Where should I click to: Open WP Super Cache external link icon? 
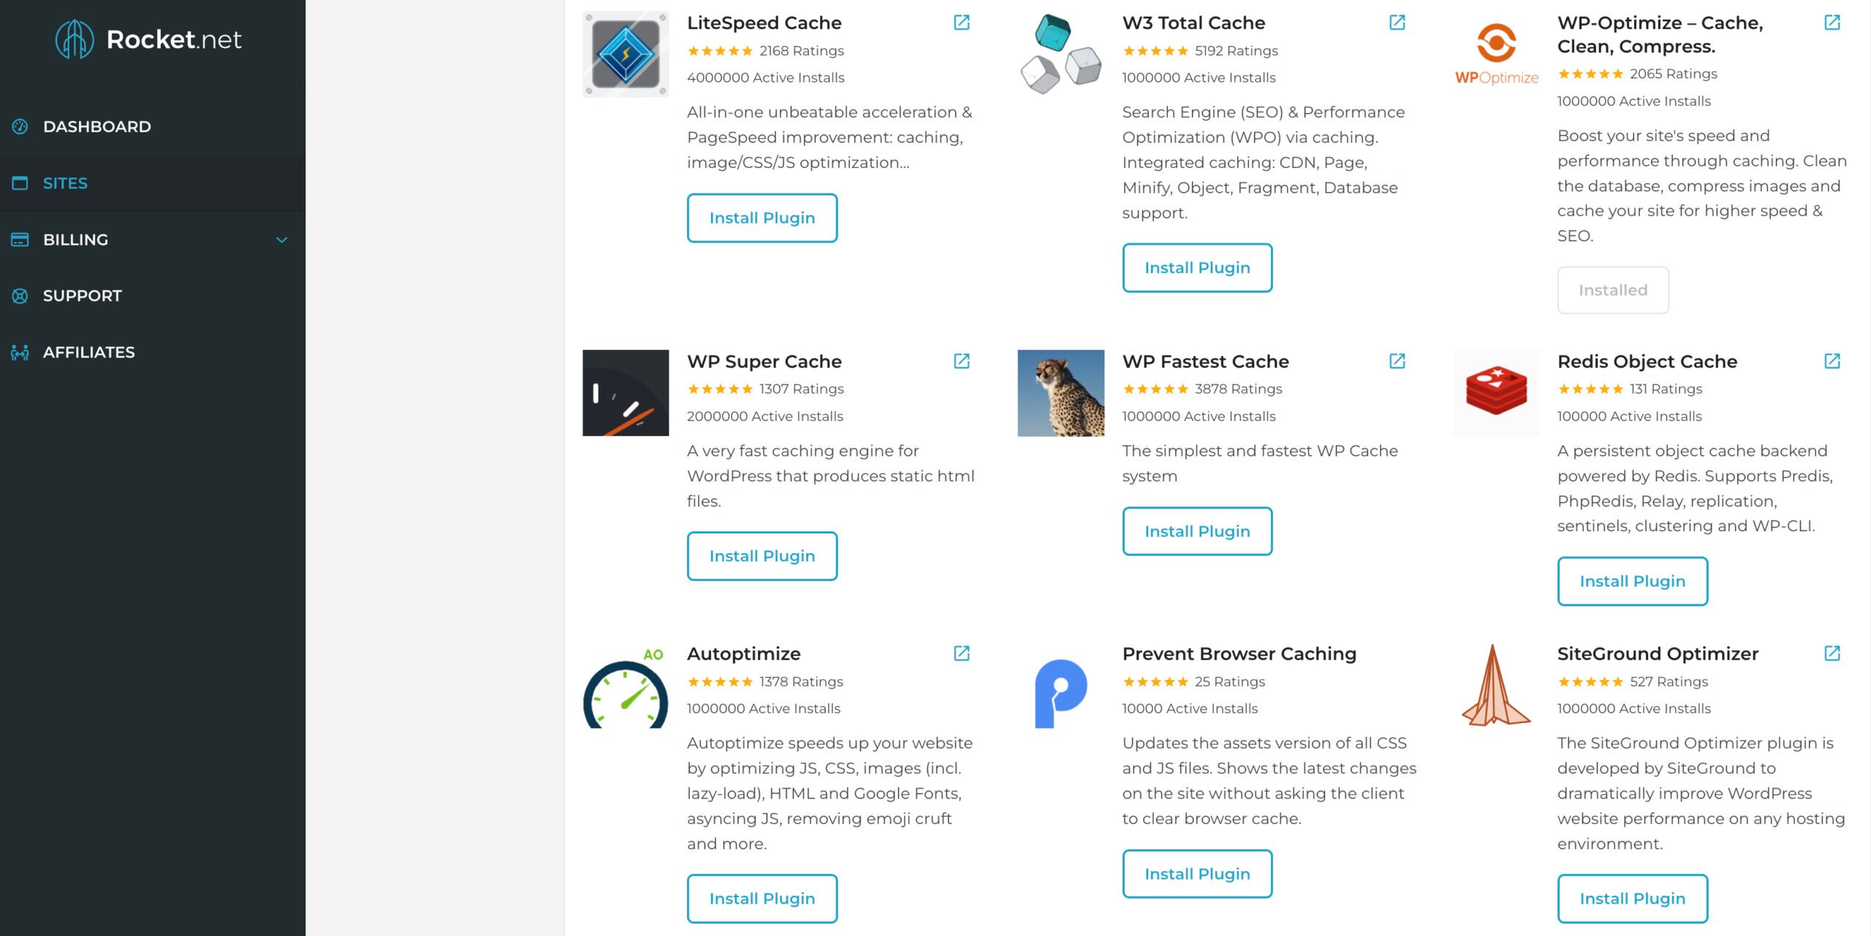(x=962, y=361)
